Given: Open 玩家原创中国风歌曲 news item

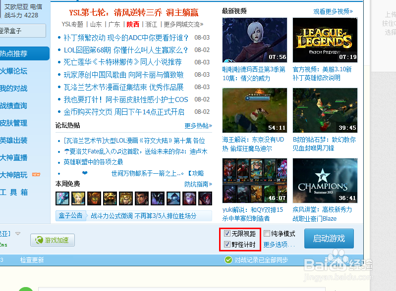Looking at the screenshot, I should pos(123,75).
